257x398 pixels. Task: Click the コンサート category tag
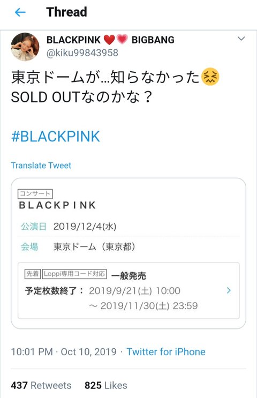click(35, 194)
